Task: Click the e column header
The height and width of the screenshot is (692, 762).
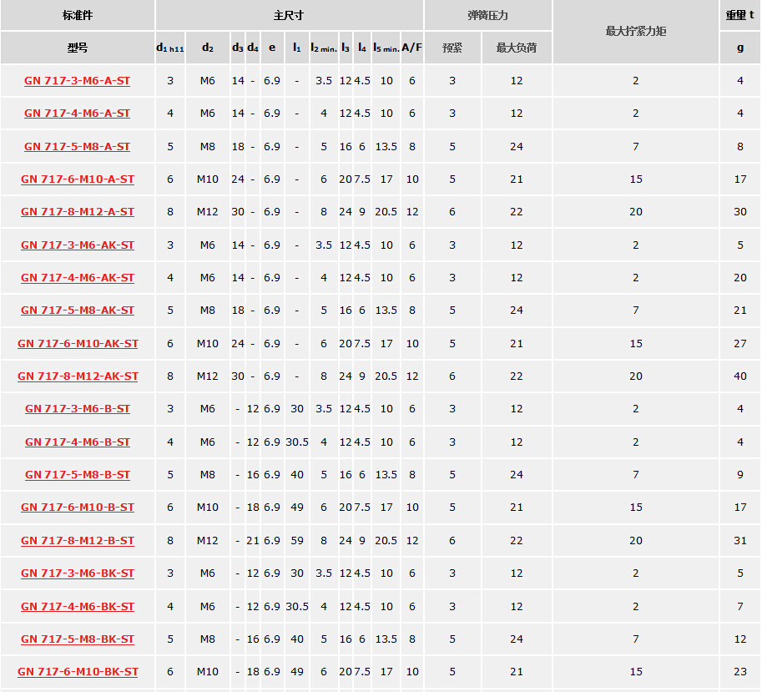Action: click(272, 48)
